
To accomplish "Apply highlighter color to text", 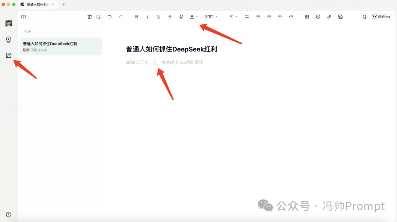I will (x=181, y=17).
